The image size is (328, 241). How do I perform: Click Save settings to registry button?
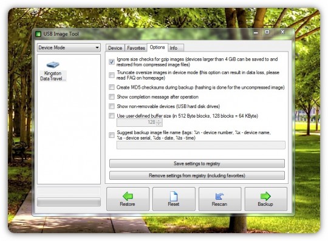[x=197, y=163]
